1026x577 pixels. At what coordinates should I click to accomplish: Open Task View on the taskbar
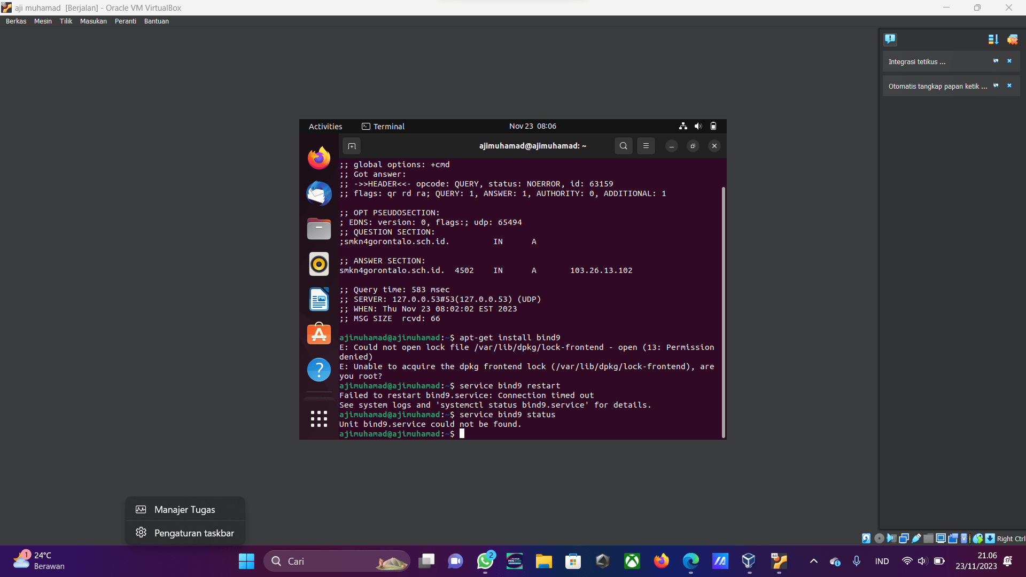pyautogui.click(x=426, y=562)
